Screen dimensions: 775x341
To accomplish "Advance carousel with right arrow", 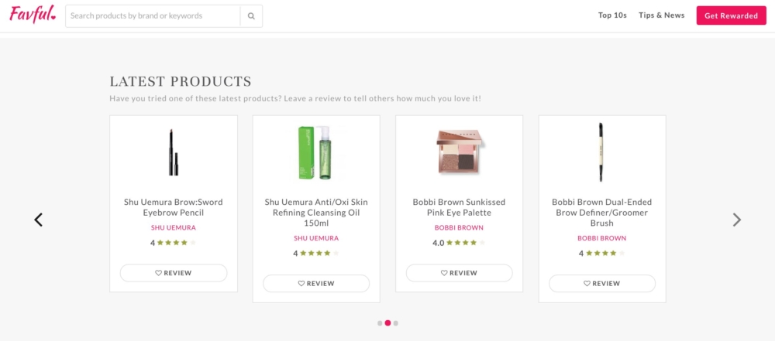I will point(736,220).
